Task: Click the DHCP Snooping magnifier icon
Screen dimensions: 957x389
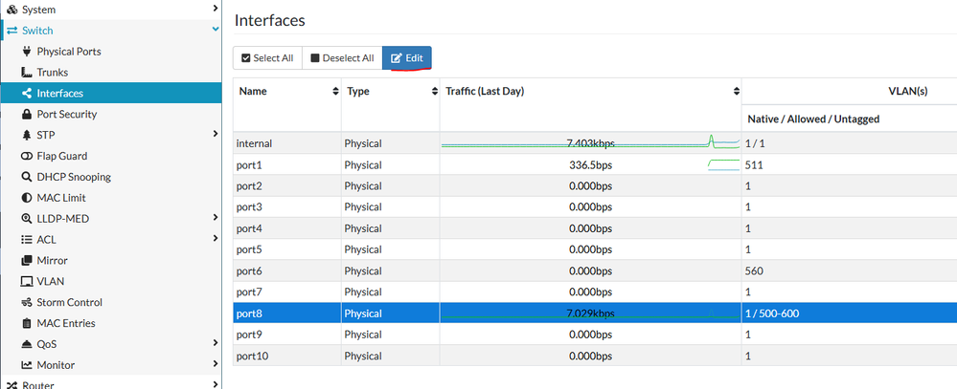Action: tap(27, 177)
